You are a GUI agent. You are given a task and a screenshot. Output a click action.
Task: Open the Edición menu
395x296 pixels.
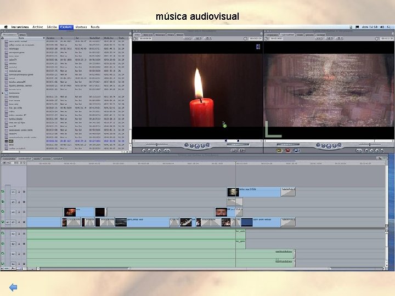pos(52,27)
